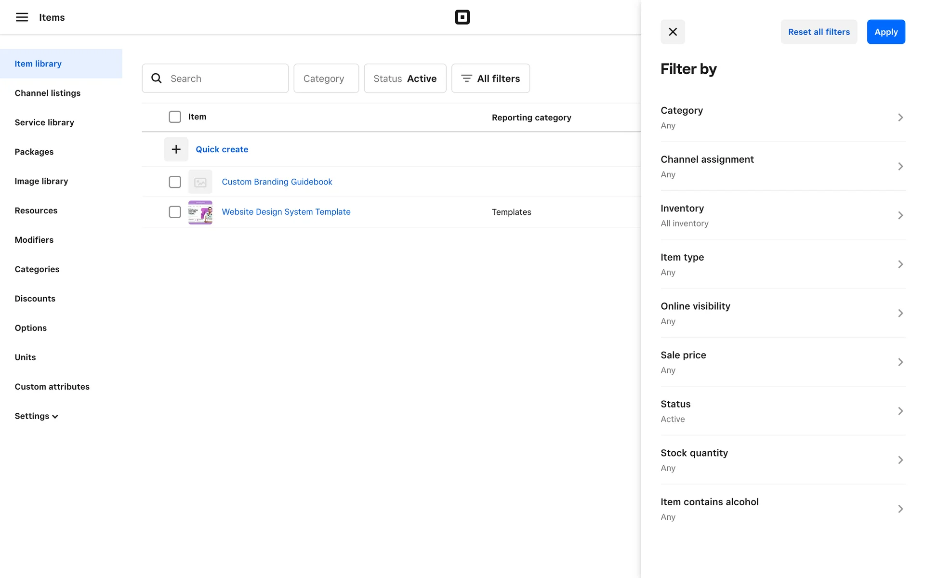Image resolution: width=925 pixels, height=578 pixels.
Task: Select Website Design System Template checkbox
Action: [175, 212]
